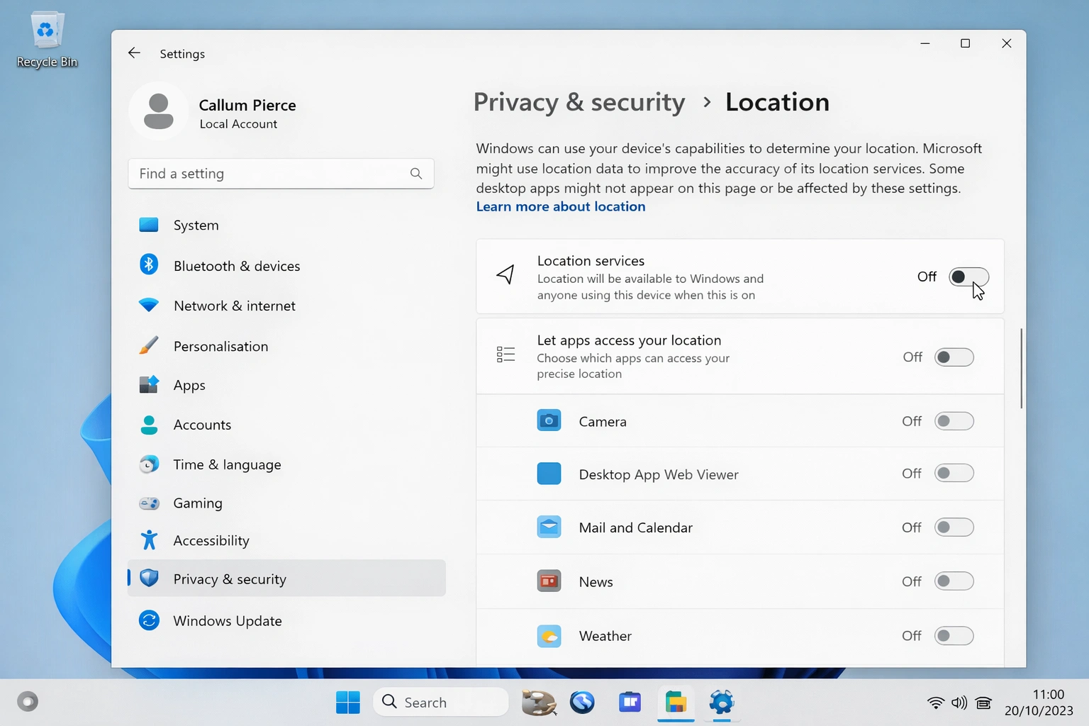The image size is (1089, 726).
Task: Click the Accounts icon
Action: point(148,424)
